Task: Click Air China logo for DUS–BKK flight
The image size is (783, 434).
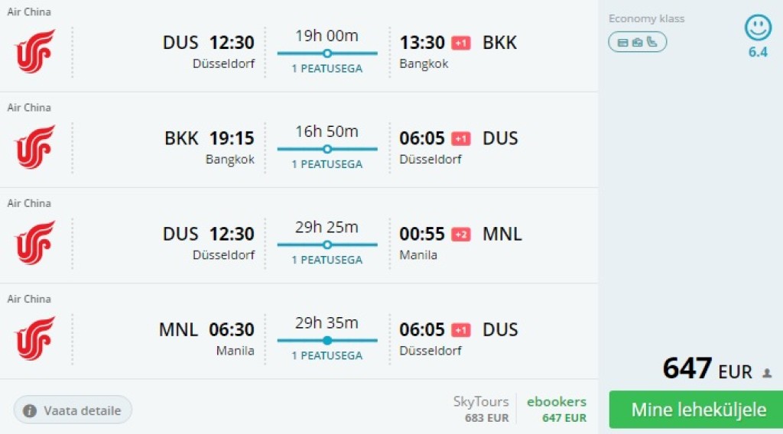Action: pyautogui.click(x=35, y=51)
